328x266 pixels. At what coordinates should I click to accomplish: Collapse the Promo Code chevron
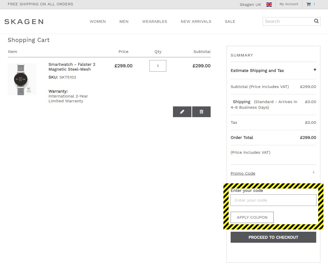[314, 172]
